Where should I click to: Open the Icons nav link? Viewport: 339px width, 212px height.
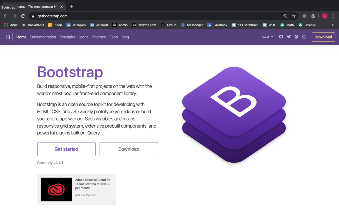point(84,37)
